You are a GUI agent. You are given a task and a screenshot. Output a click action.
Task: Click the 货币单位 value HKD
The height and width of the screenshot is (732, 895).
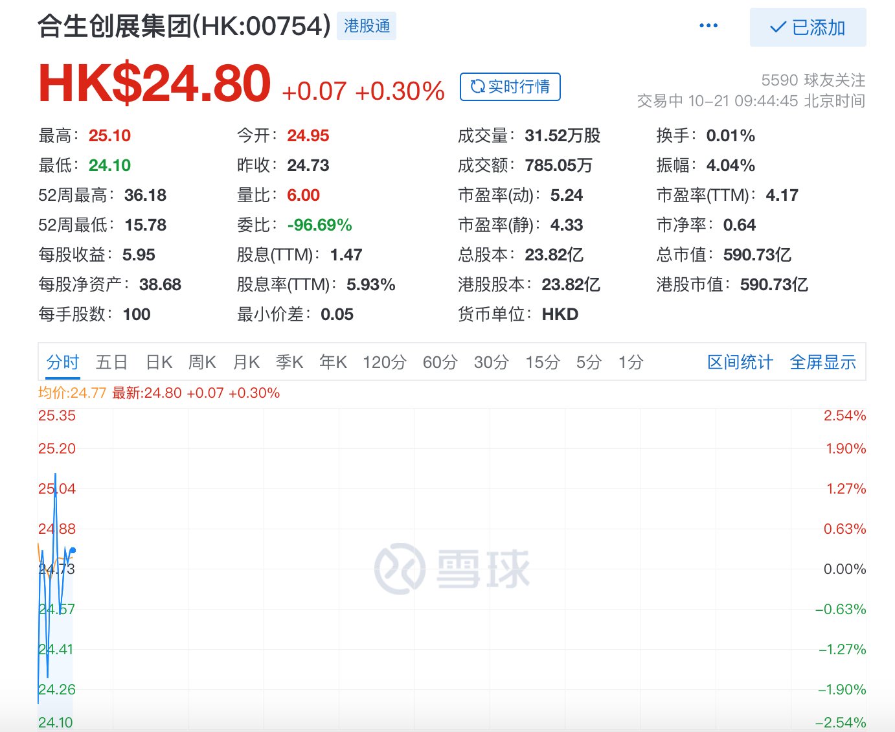click(560, 314)
